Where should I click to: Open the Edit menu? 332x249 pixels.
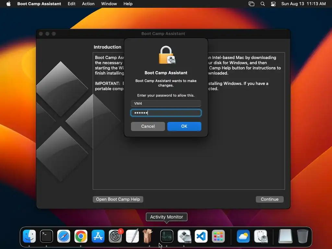point(72,4)
